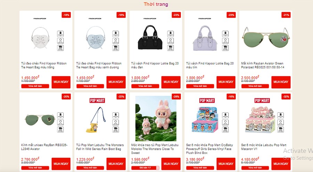Click the -28% badge on Labubu Mokoko keychain
The width and height of the screenshot is (313, 172).
pos(176,96)
